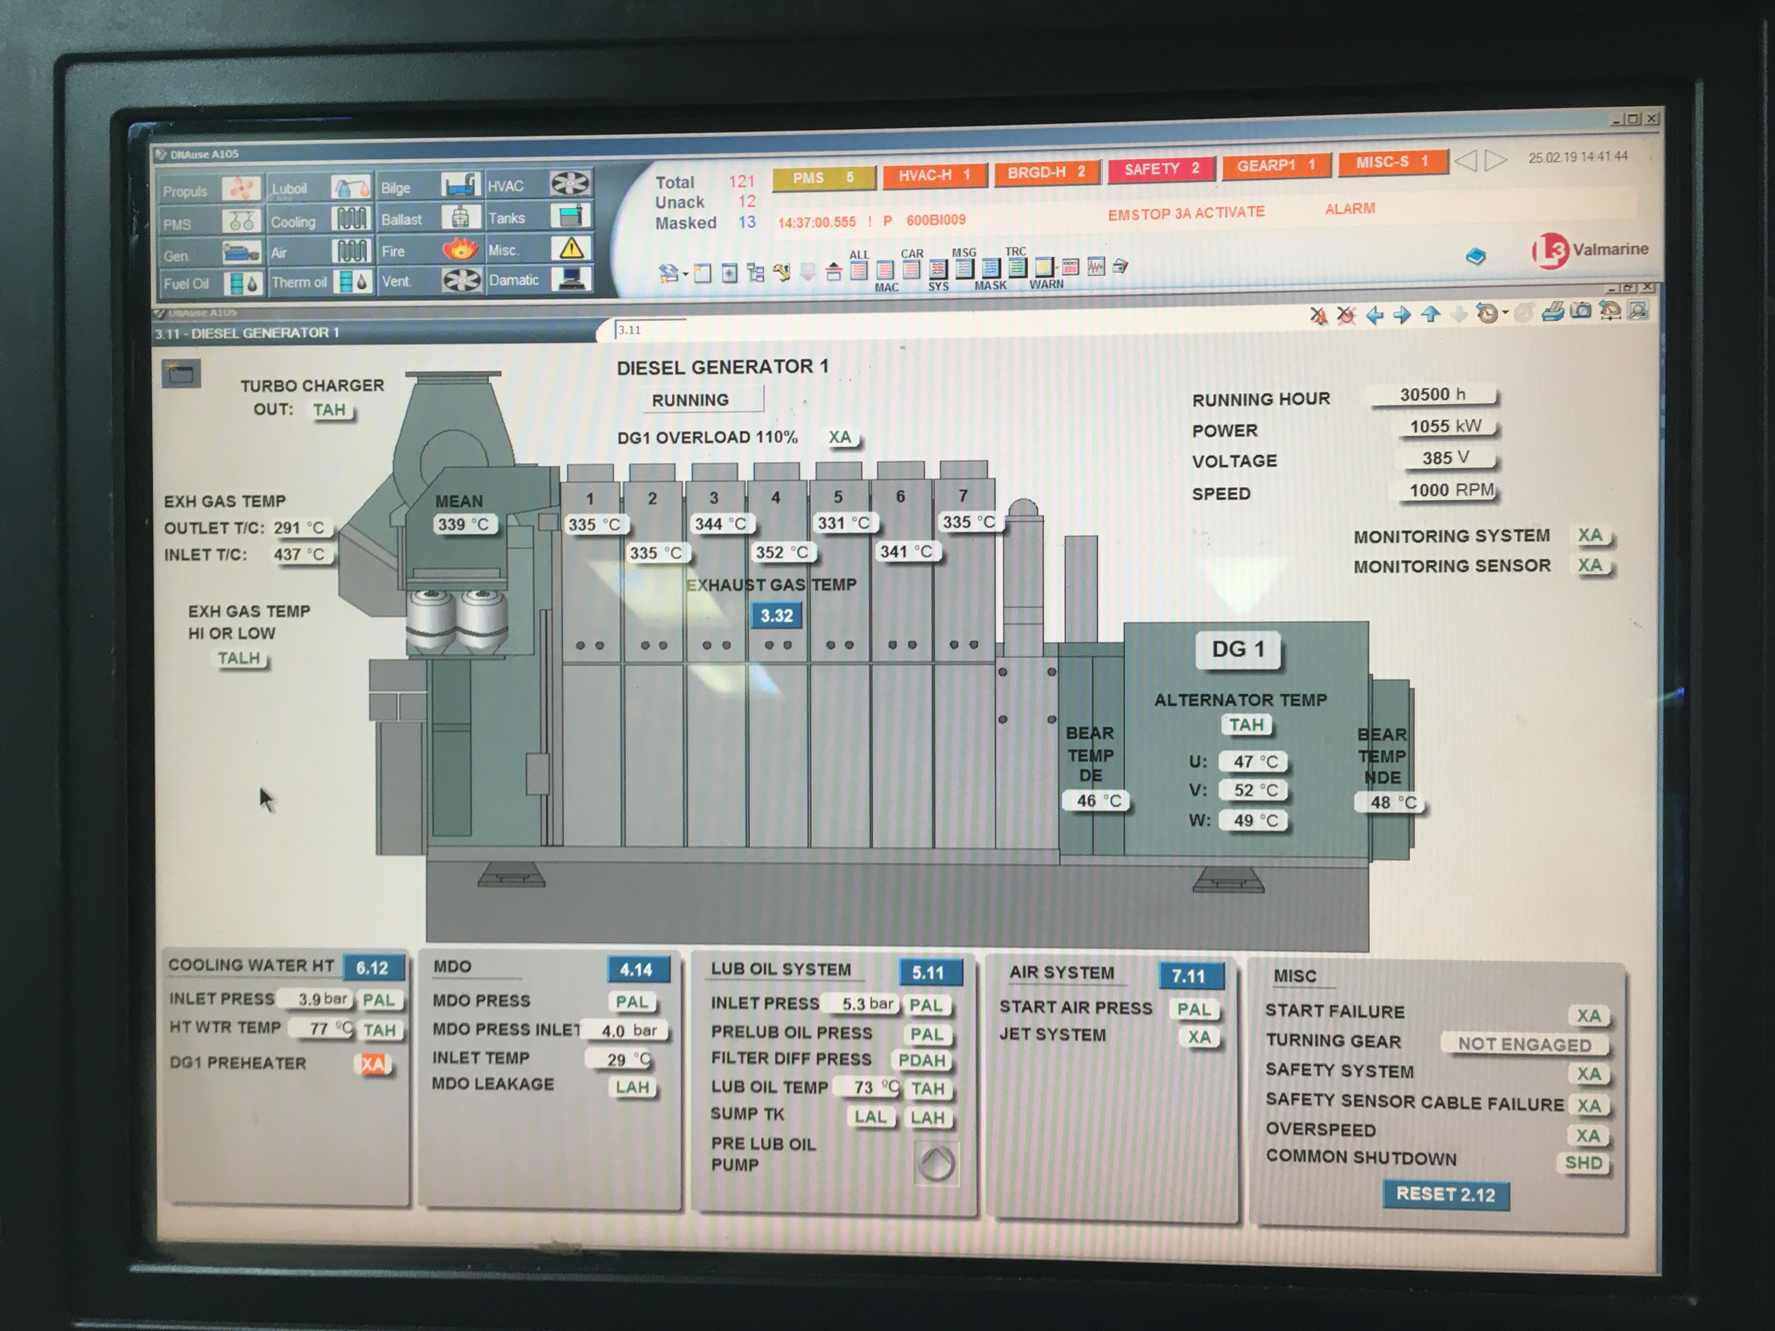Viewport: 1775px width, 1331px height.
Task: Click the DG1 OVERLOAD 110% XA indicator
Action: coord(840,437)
